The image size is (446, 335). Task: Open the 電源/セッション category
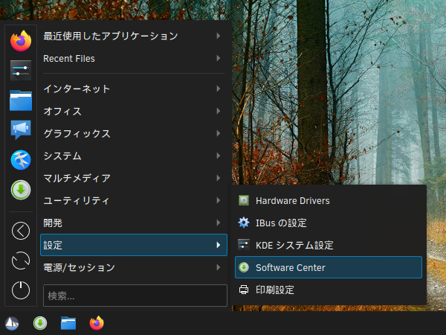[134, 267]
